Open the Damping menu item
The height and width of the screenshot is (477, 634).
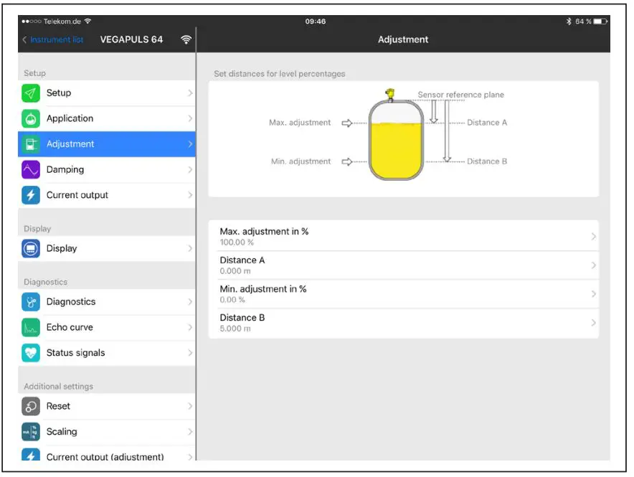point(107,169)
